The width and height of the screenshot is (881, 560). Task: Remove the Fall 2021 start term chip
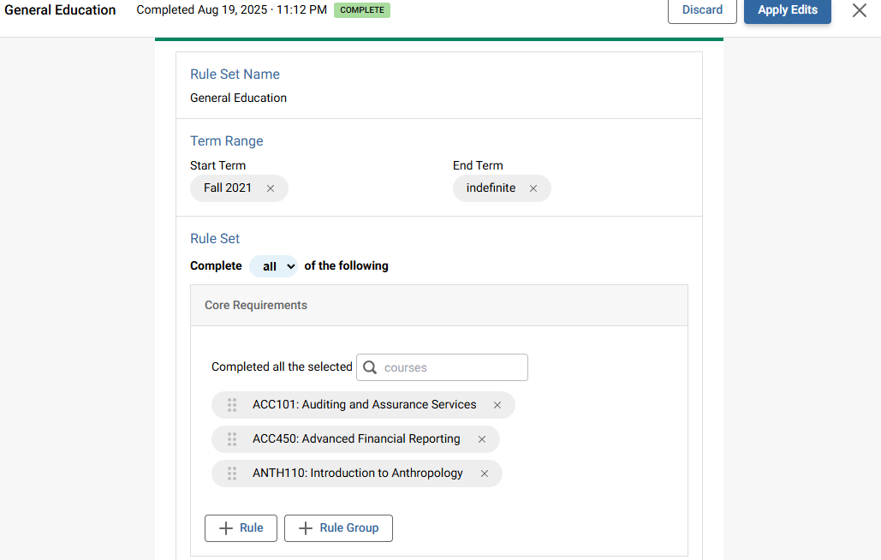(271, 188)
